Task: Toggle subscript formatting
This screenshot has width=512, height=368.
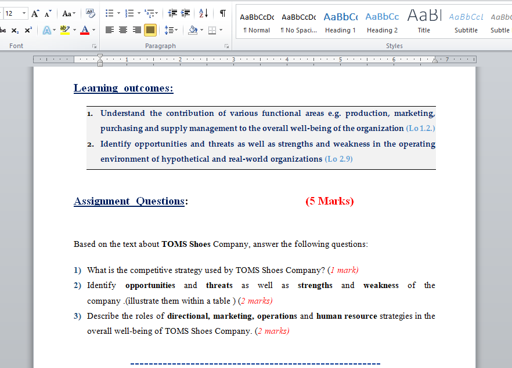Action: [15, 31]
